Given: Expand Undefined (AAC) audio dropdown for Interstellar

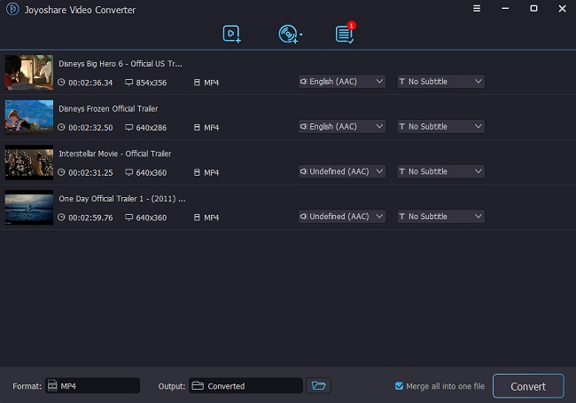Looking at the screenshot, I should [x=342, y=171].
